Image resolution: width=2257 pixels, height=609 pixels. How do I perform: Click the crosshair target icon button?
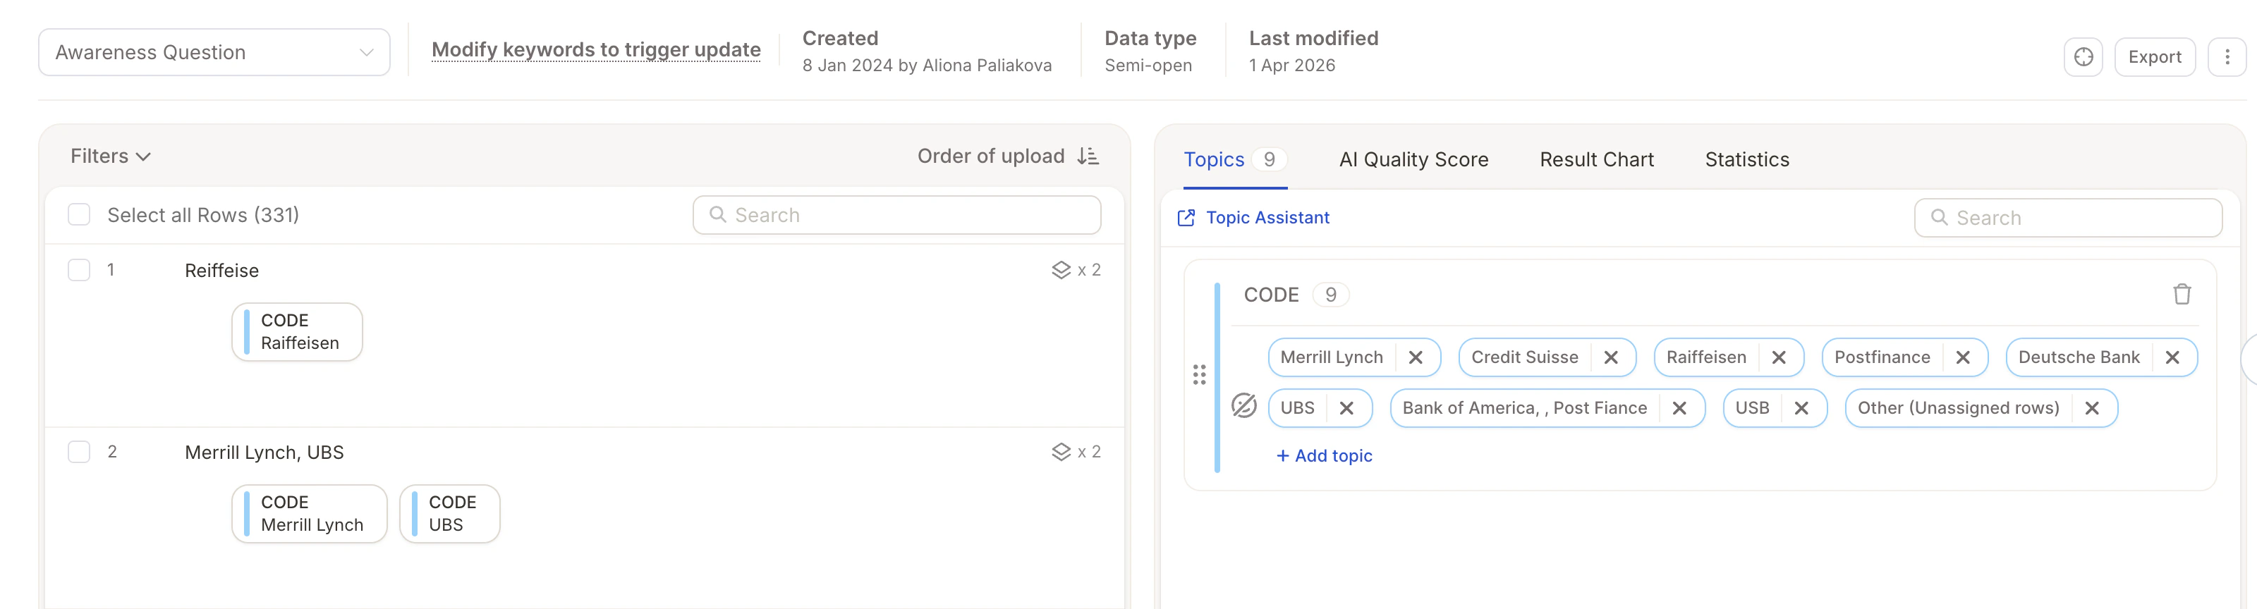click(x=2083, y=57)
